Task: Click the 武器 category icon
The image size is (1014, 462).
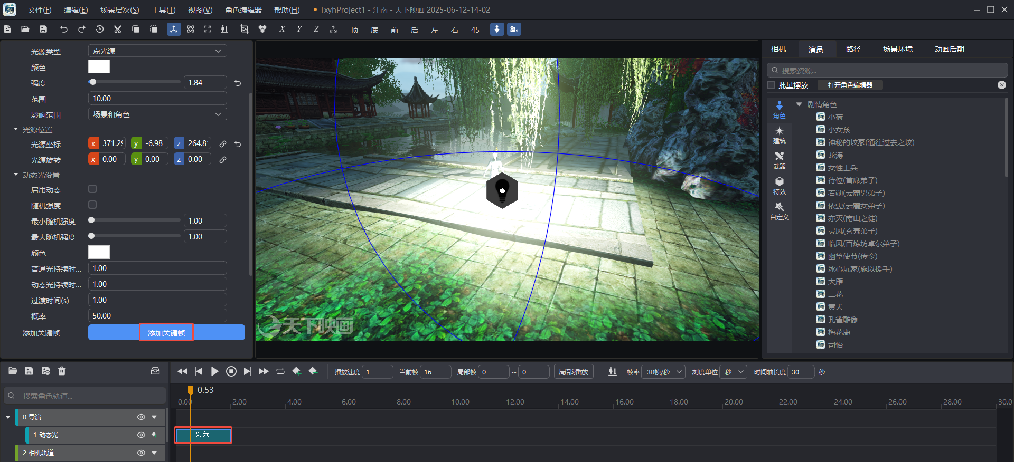Action: pos(780,160)
